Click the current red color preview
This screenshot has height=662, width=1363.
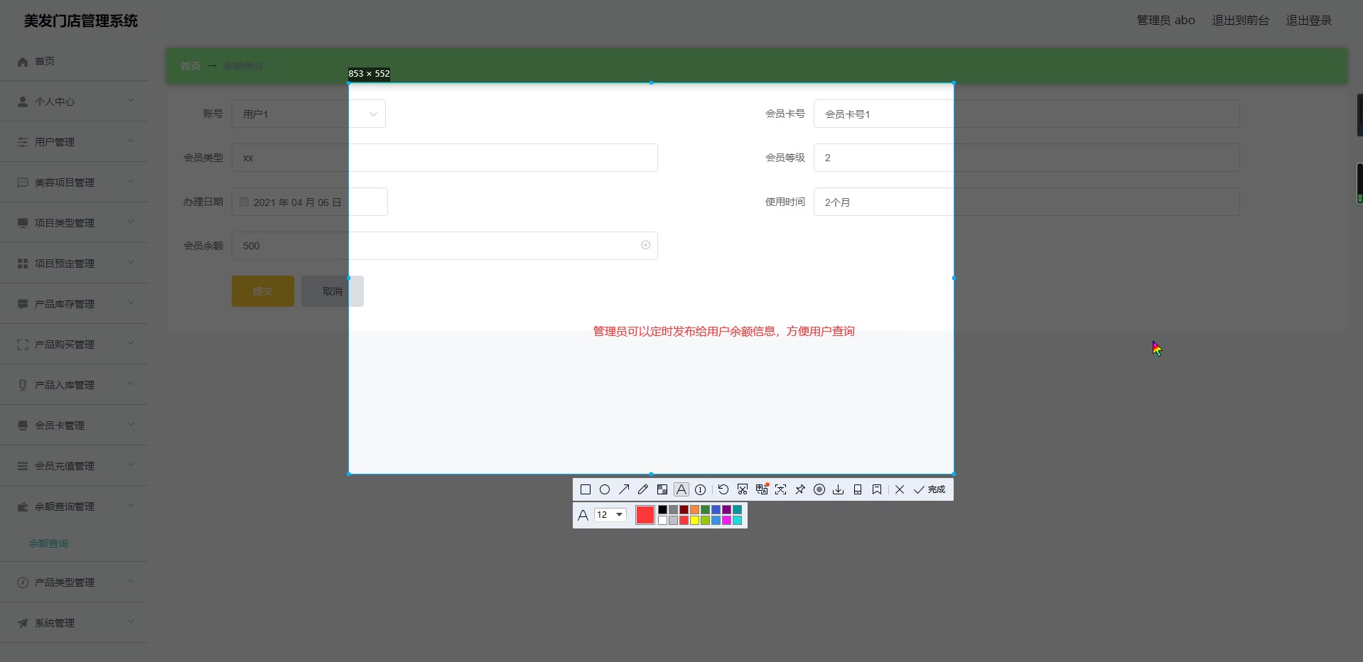(x=645, y=515)
